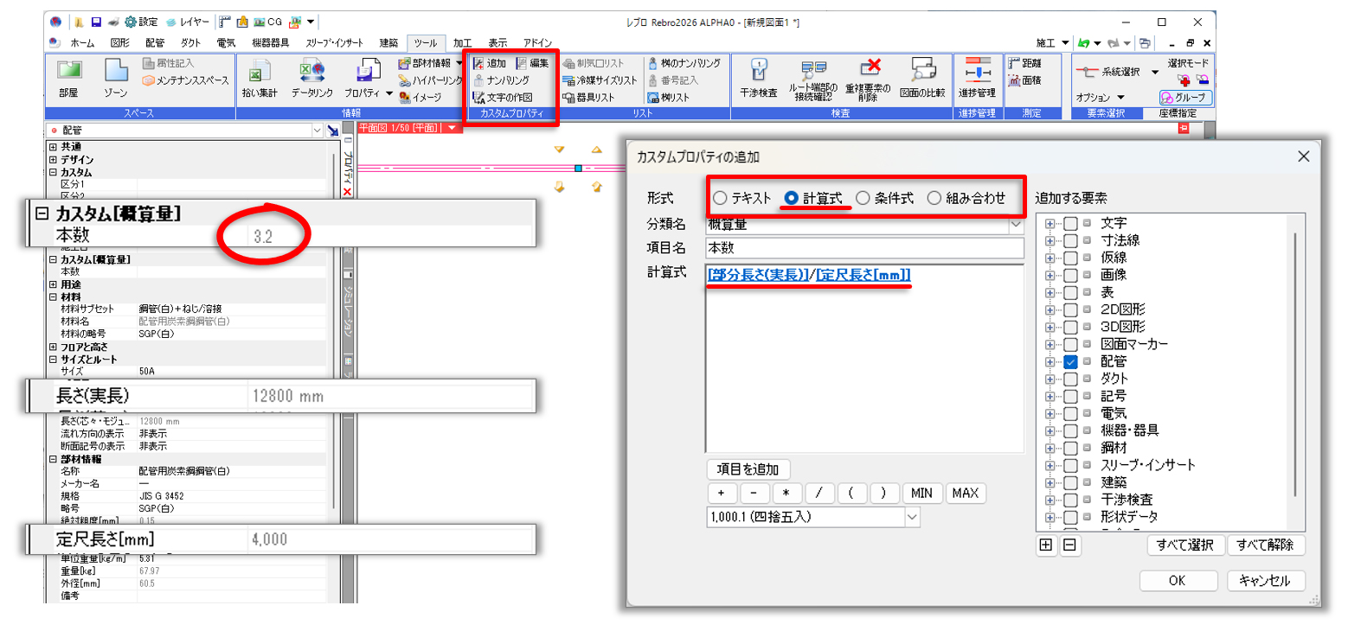Check the ダクト element checkbox
This screenshot has width=1348, height=631.
coord(1070,379)
